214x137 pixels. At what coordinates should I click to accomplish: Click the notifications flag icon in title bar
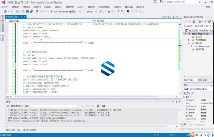tap(161, 2)
